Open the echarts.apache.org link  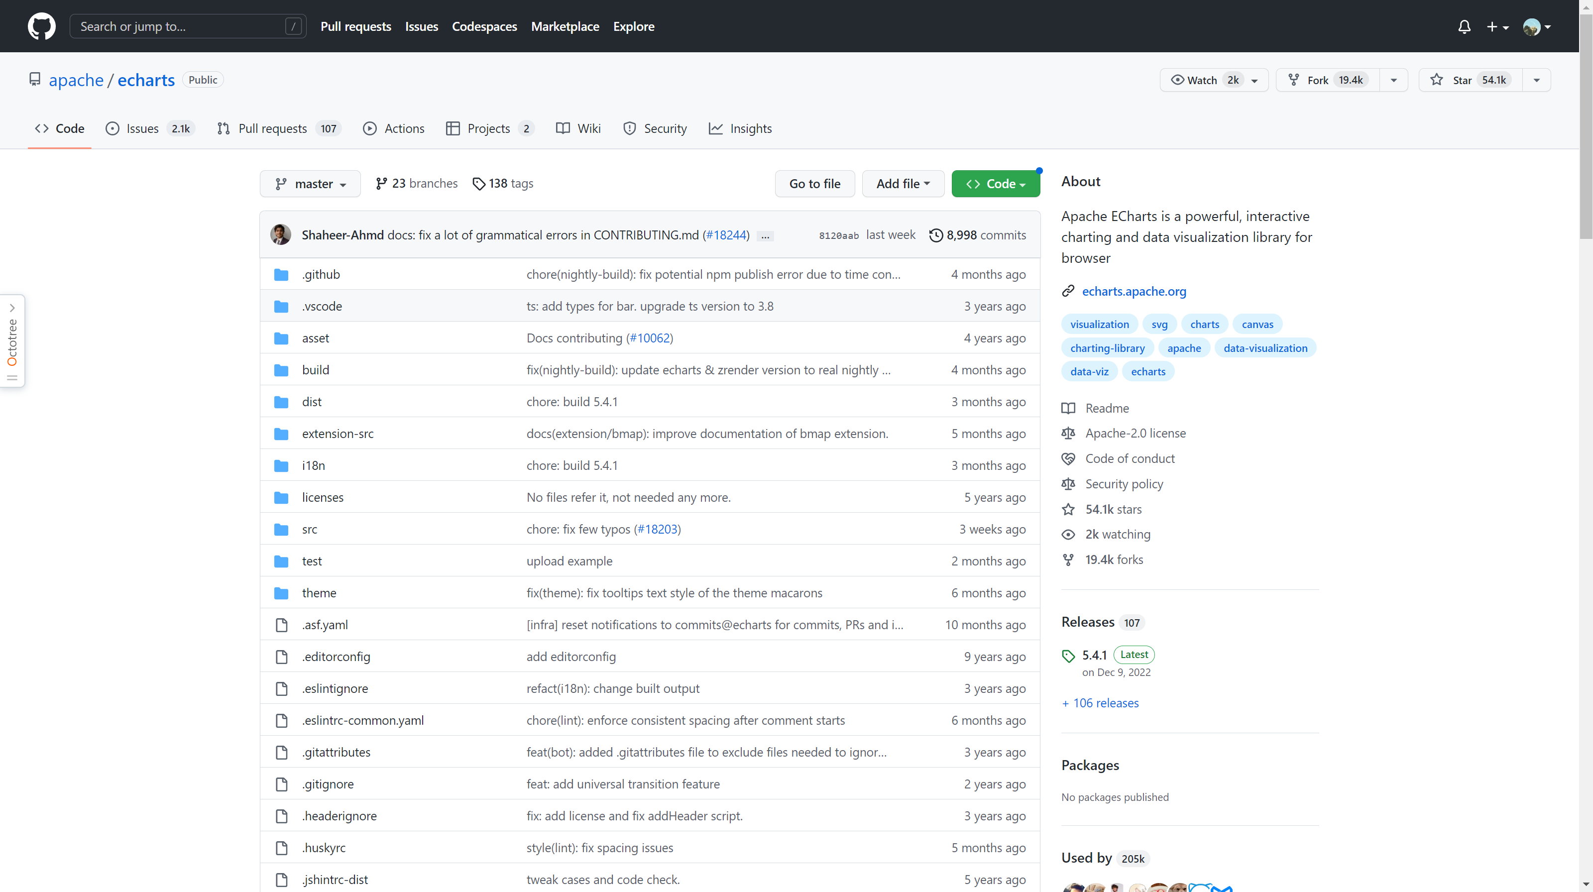coord(1134,291)
